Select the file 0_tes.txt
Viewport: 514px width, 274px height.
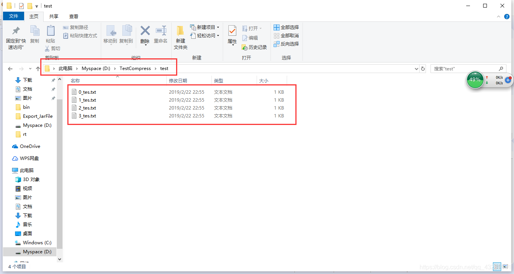87,92
